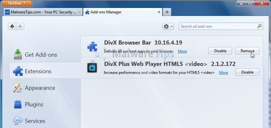
Task: Close the MalwareTips.com tab
Action: [79, 12]
